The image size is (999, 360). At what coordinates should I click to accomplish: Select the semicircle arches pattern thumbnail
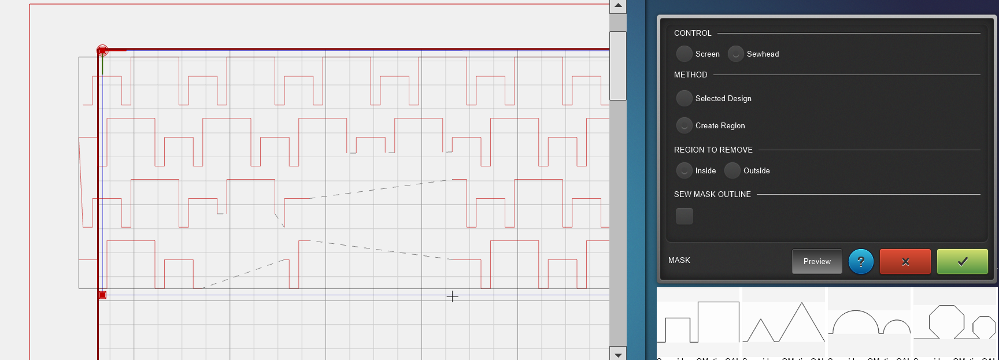point(869,322)
